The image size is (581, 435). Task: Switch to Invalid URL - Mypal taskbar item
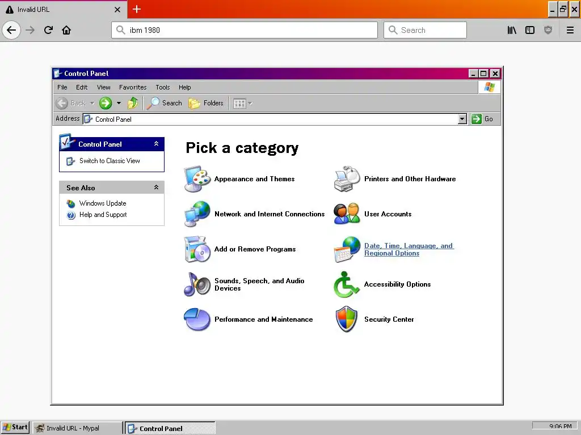[x=77, y=428]
